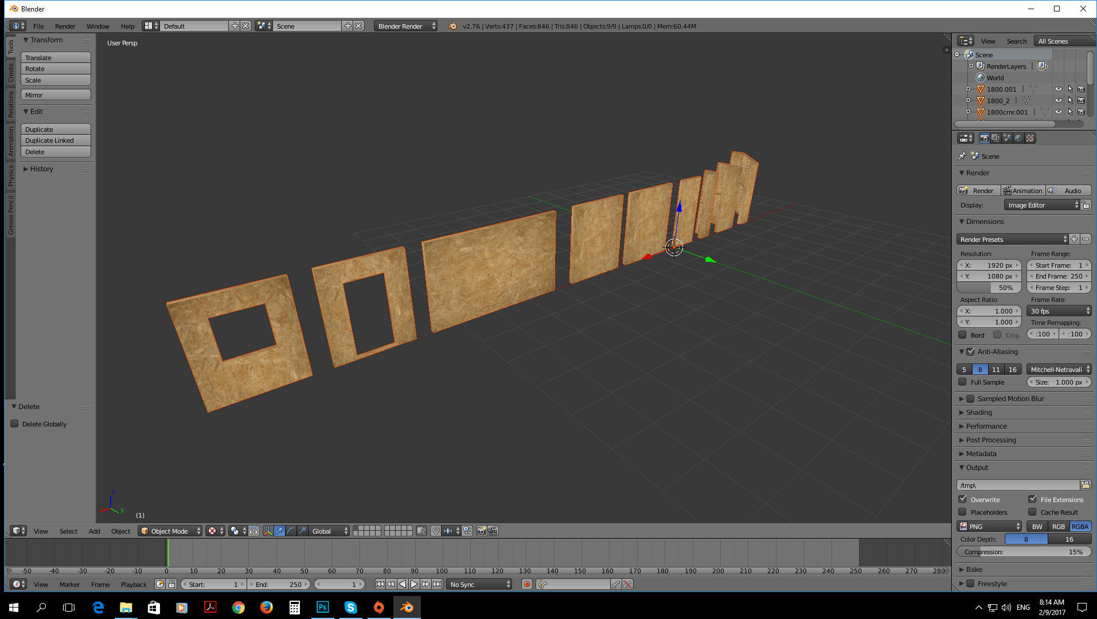
Task: Open Google Chrome from the taskbar
Action: pos(238,607)
